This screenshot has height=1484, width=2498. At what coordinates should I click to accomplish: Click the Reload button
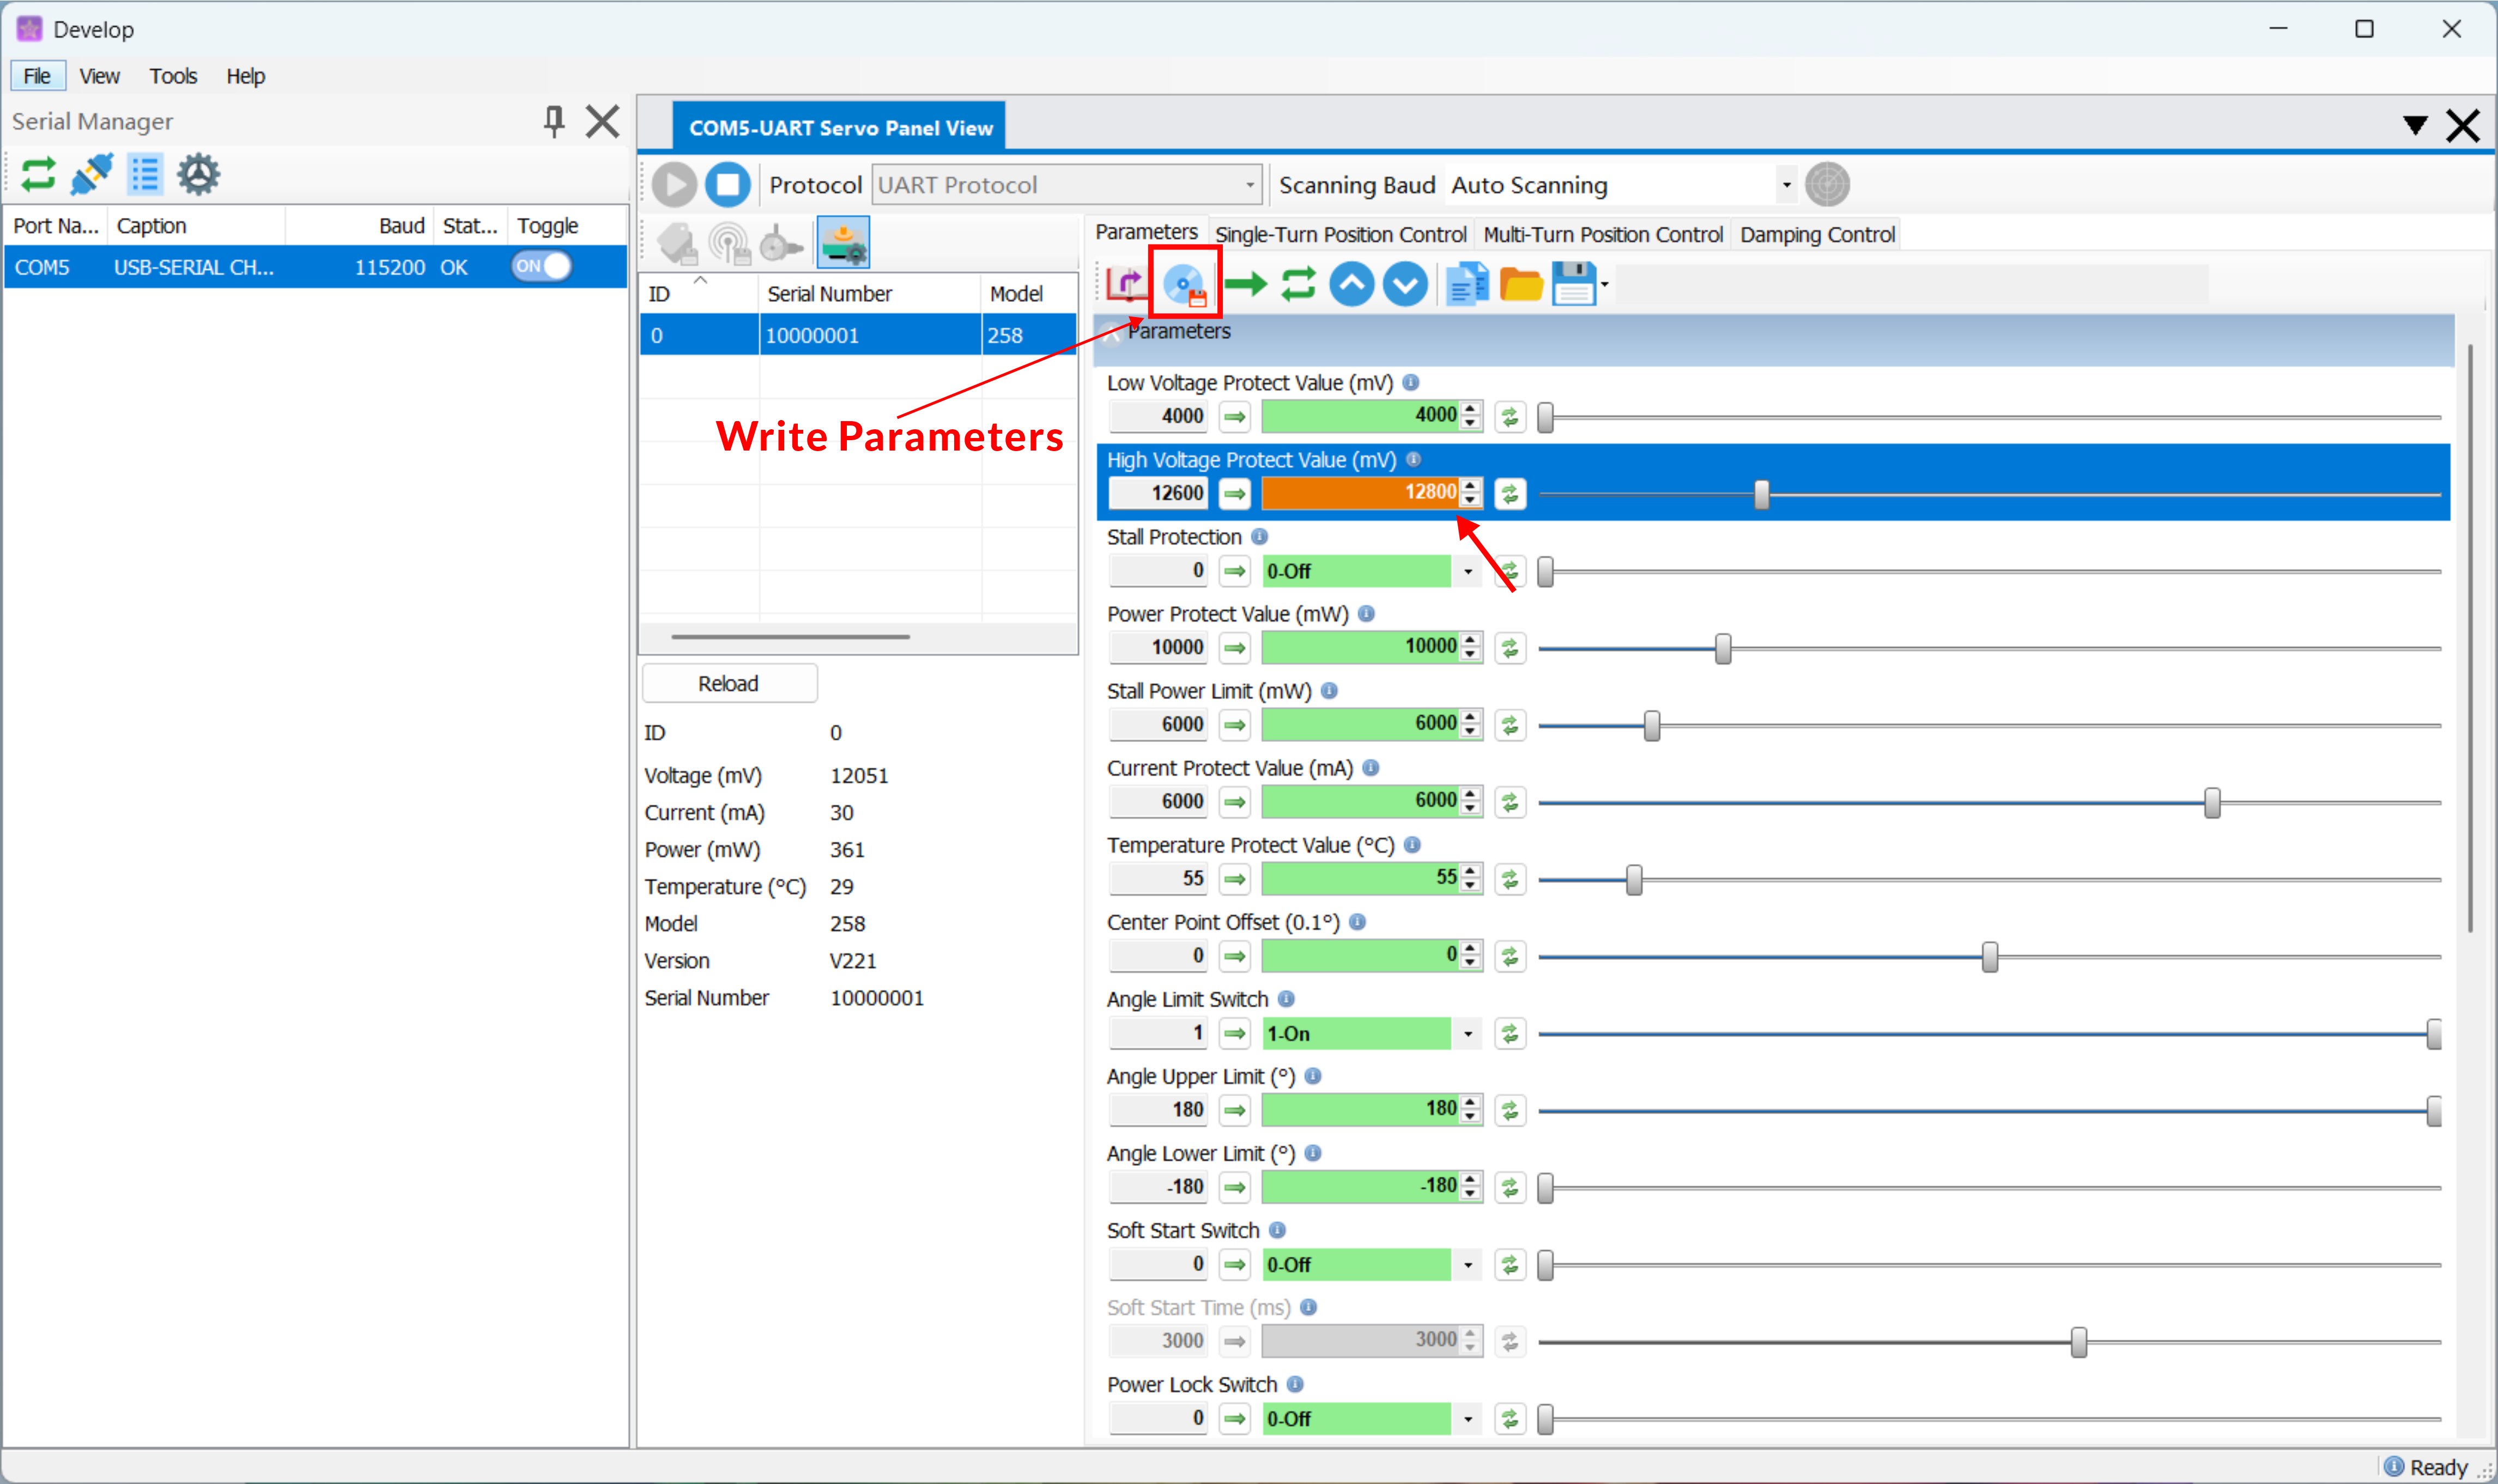point(729,684)
